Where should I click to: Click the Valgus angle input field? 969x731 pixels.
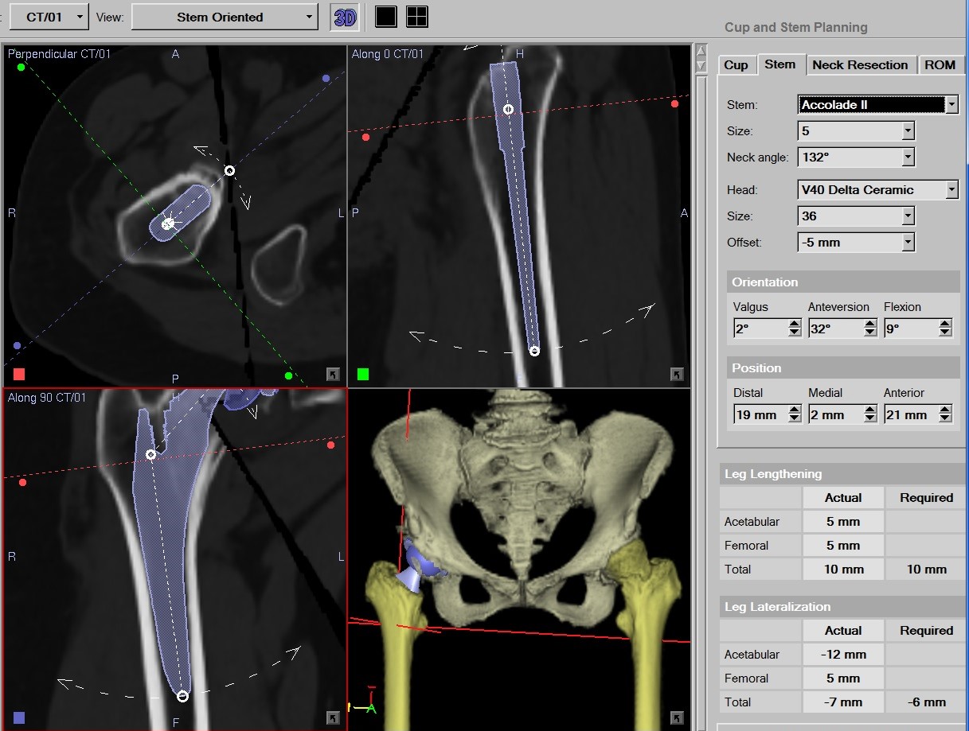coord(760,329)
